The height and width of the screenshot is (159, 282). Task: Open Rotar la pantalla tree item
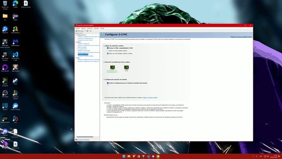[x=82, y=47]
